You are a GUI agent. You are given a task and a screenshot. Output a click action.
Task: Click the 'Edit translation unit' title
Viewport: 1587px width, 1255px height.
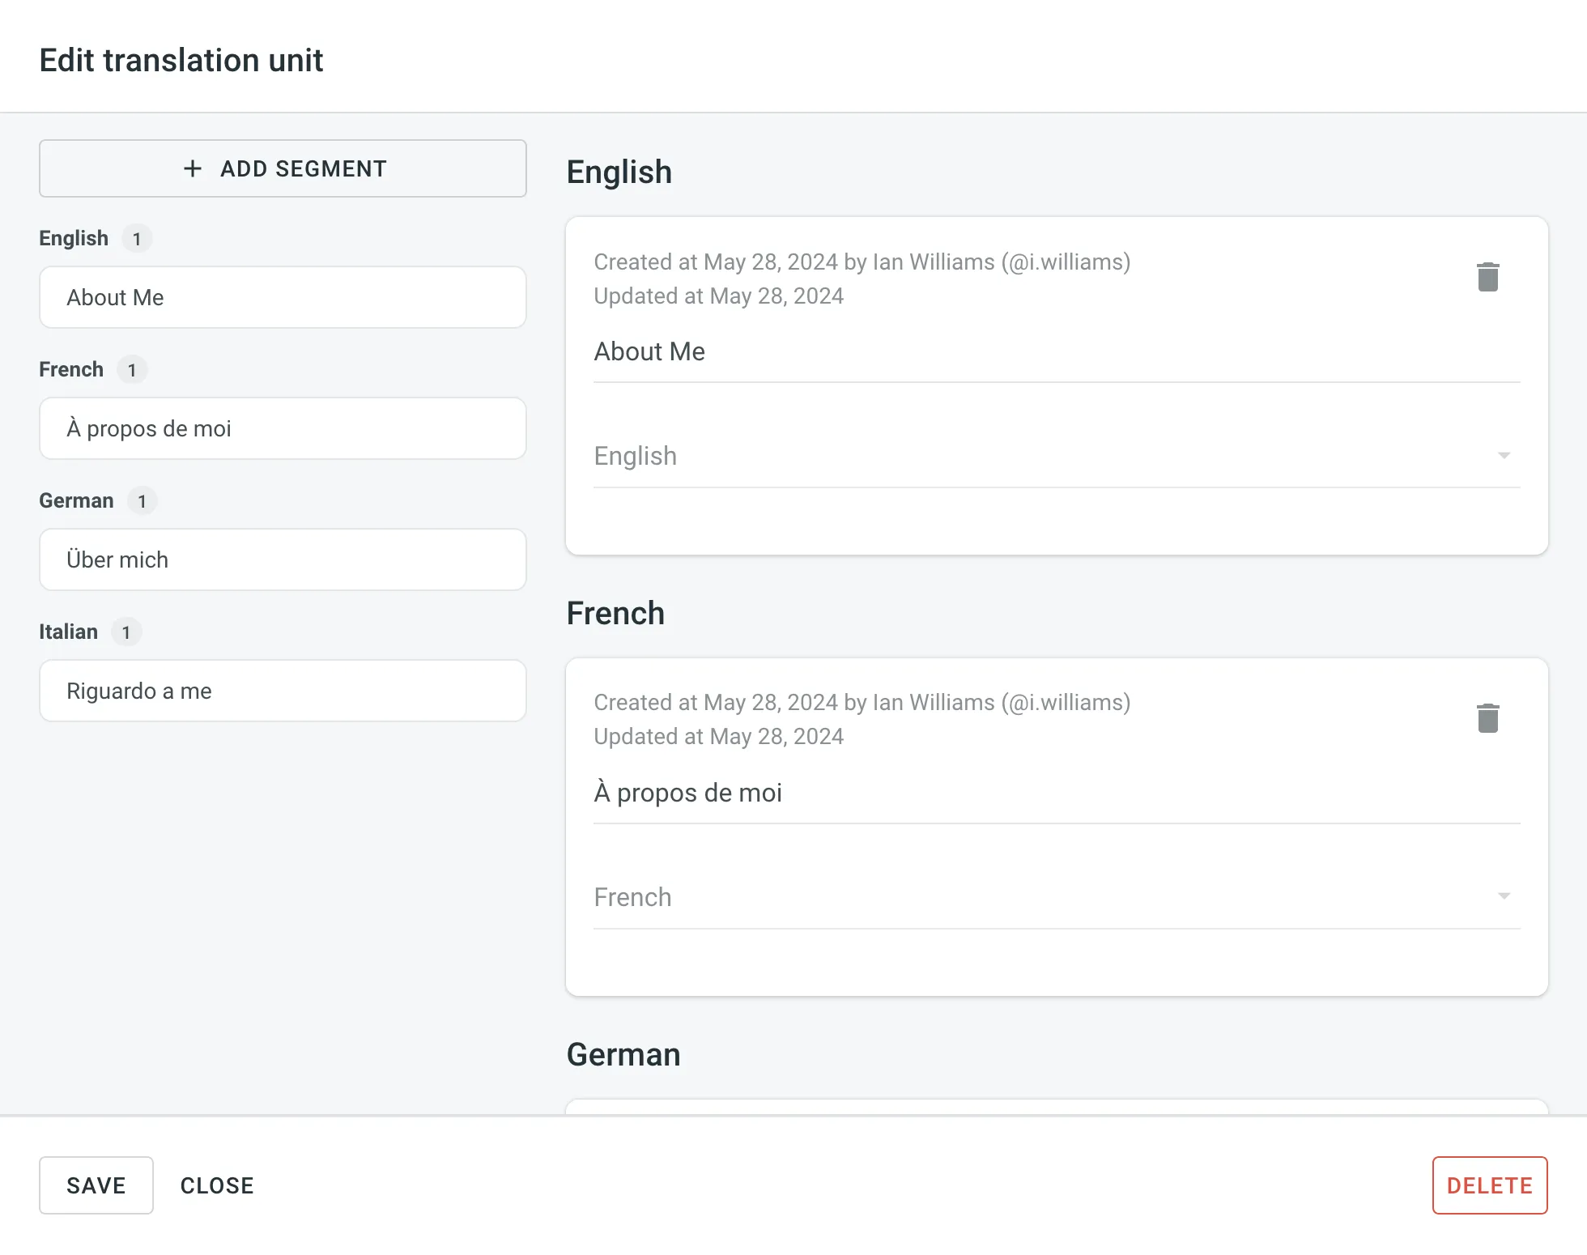pyautogui.click(x=181, y=60)
